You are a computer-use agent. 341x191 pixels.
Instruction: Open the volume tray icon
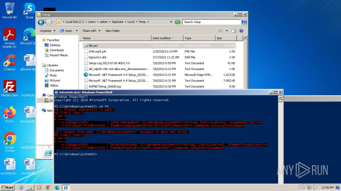point(303,188)
